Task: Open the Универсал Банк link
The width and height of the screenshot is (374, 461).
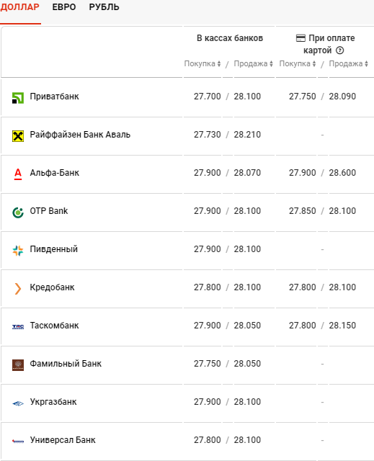Action: (63, 440)
